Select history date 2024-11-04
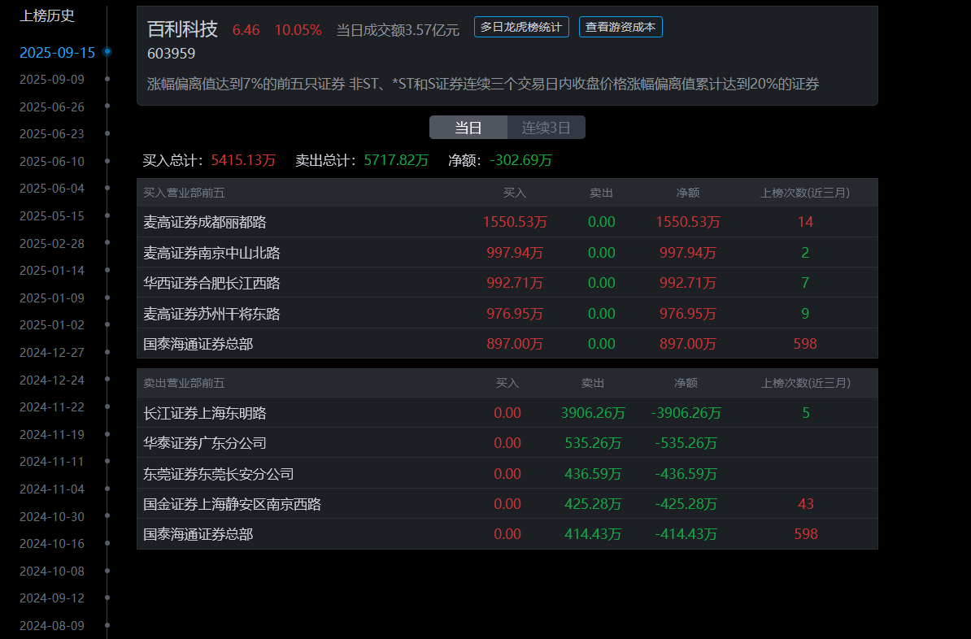The height and width of the screenshot is (639, 971). (x=52, y=489)
